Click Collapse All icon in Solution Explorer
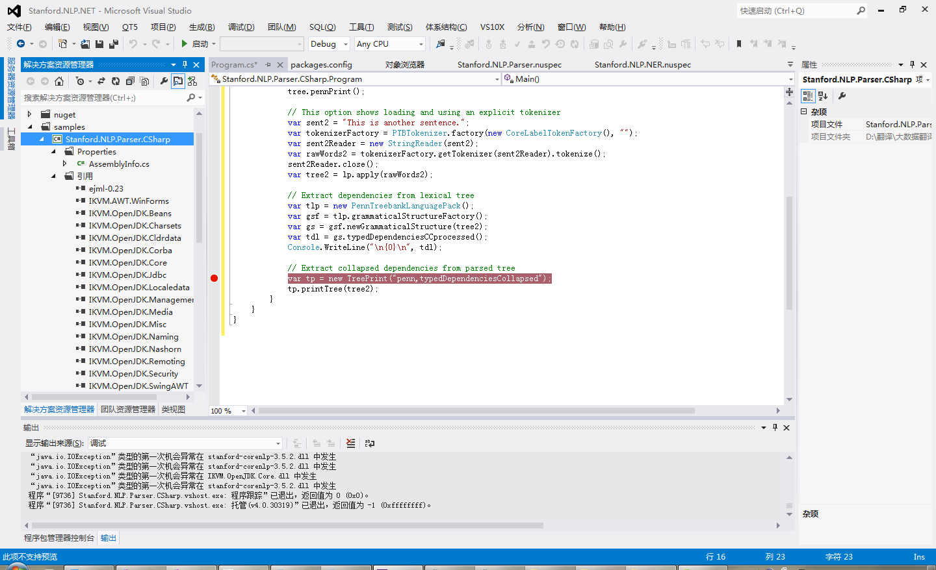The width and height of the screenshot is (936, 570). click(130, 81)
